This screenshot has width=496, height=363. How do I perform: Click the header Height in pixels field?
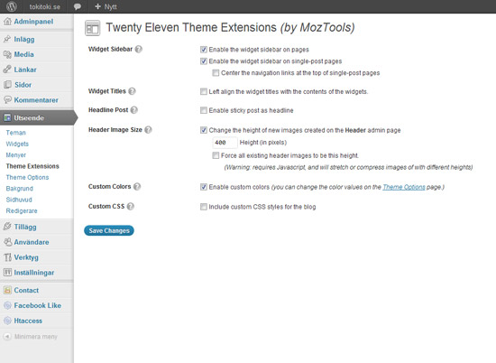click(x=225, y=143)
